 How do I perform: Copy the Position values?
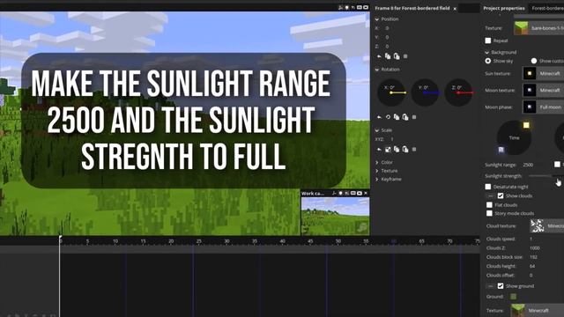(x=388, y=56)
